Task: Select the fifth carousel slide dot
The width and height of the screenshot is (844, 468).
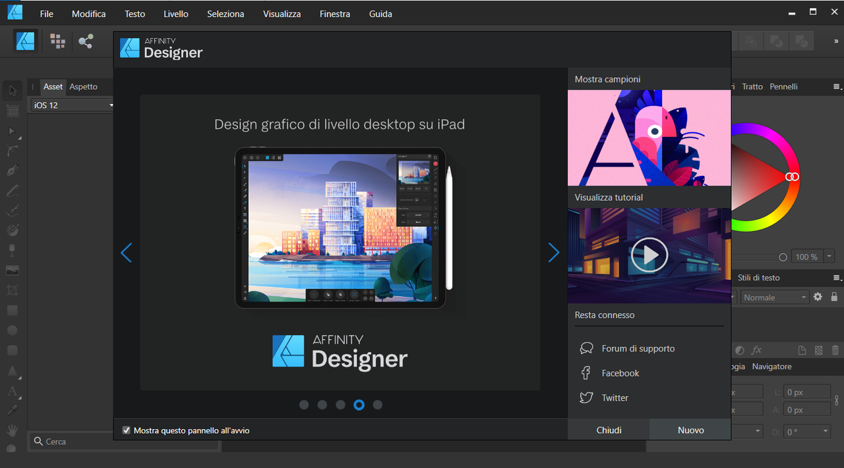Action: tap(377, 405)
